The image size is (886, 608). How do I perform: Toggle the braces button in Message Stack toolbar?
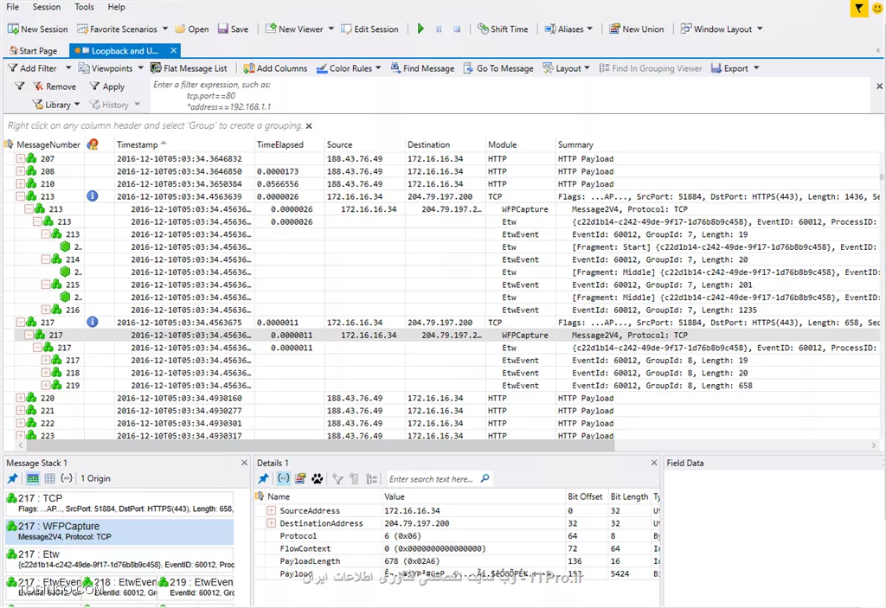(x=67, y=478)
